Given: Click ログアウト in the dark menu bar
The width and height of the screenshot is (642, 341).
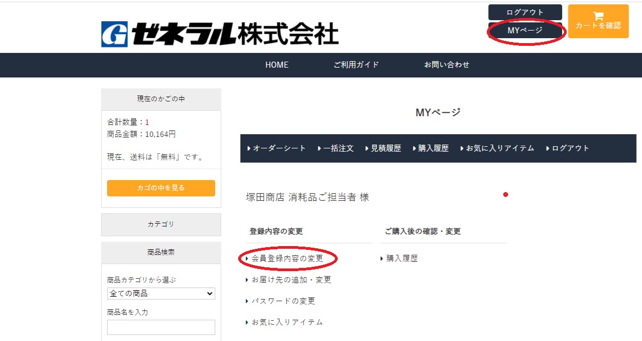Looking at the screenshot, I should tap(570, 148).
